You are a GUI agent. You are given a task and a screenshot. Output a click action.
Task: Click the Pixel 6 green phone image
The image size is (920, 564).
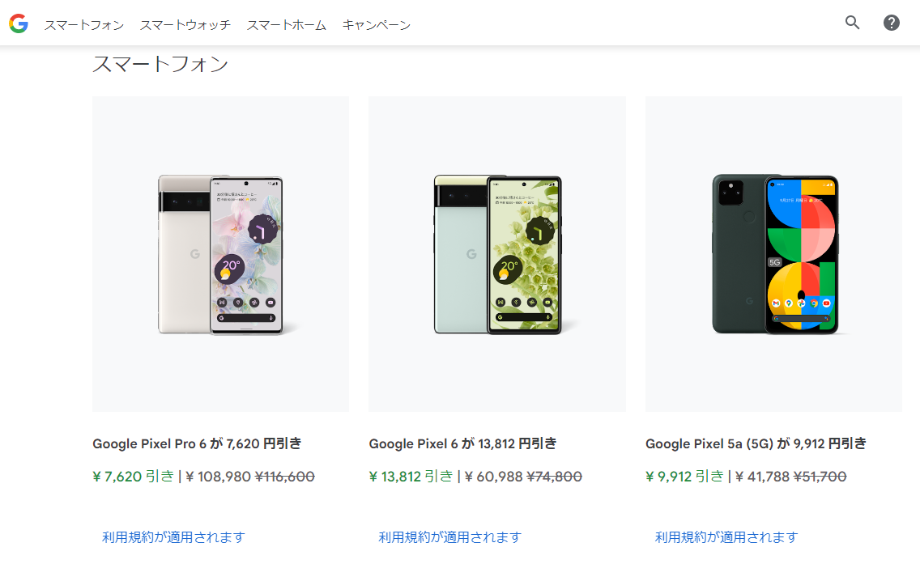pyautogui.click(x=497, y=254)
